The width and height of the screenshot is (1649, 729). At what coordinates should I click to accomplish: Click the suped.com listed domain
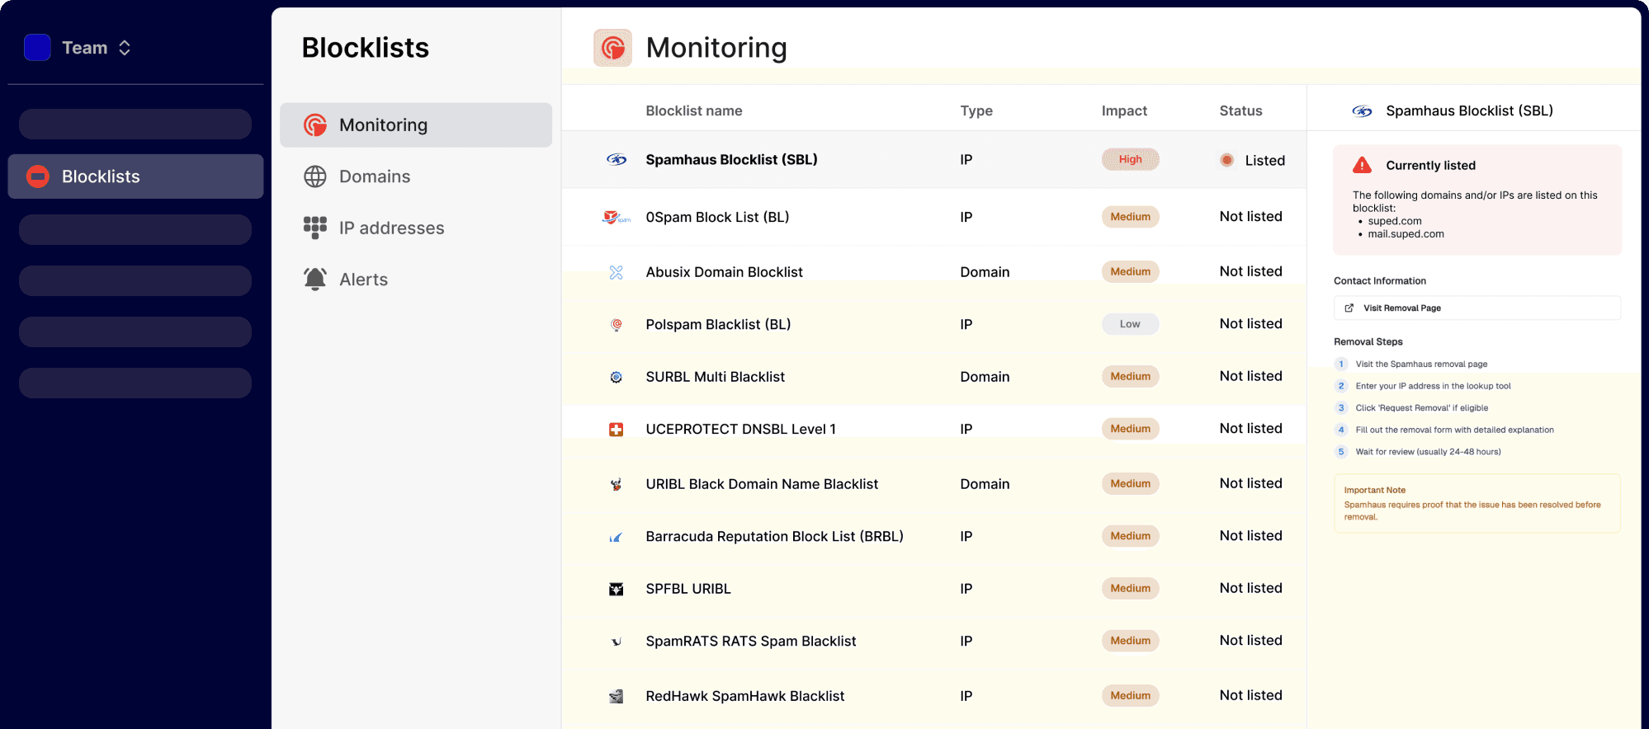coord(1395,221)
